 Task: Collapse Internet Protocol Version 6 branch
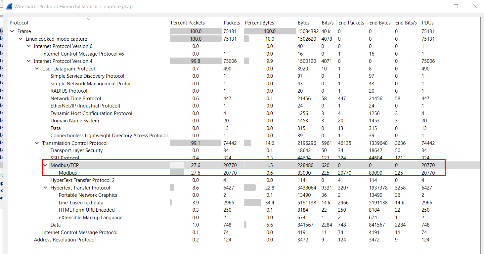pyautogui.click(x=29, y=46)
